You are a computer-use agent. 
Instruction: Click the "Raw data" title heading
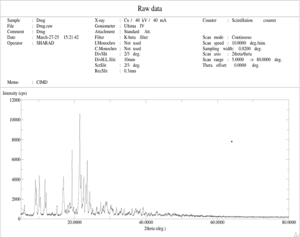150,8
